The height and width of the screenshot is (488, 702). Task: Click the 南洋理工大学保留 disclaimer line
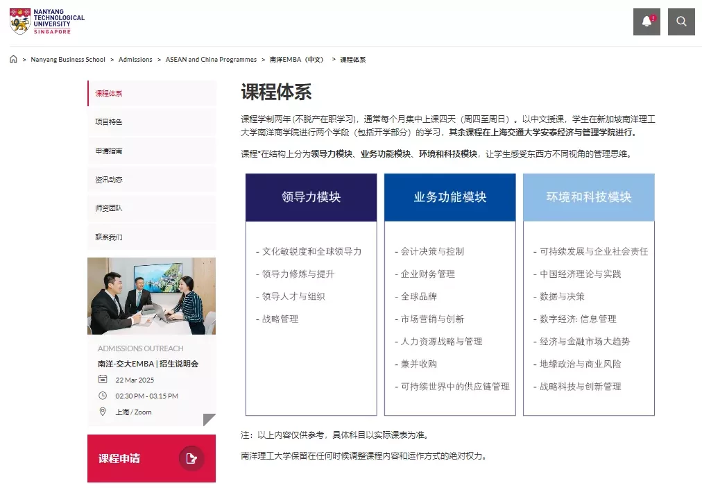pos(364,456)
